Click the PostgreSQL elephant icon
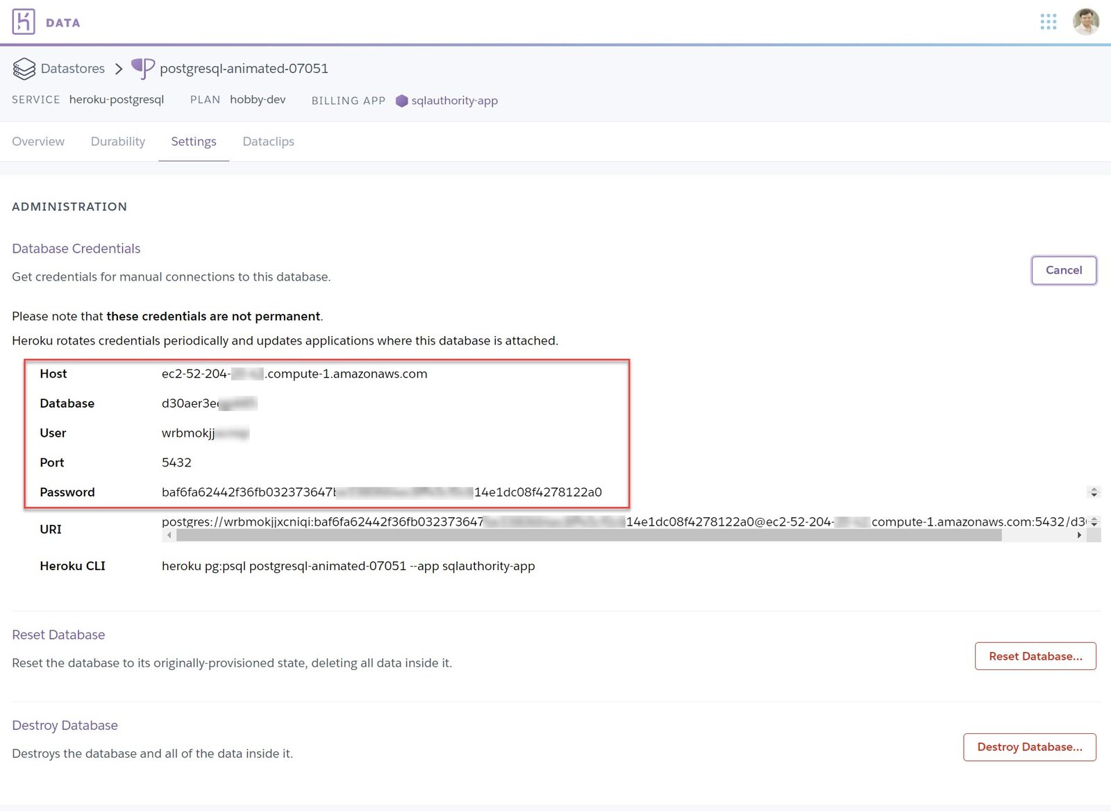Viewport: 1111px width, 811px height. (143, 68)
